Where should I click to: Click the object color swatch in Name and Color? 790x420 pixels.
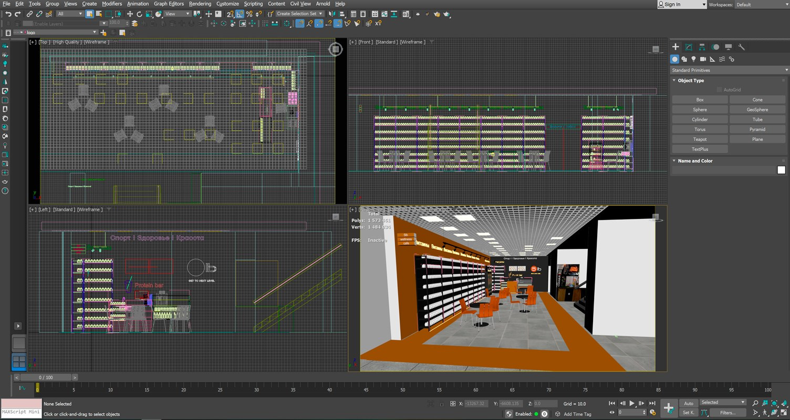point(781,170)
